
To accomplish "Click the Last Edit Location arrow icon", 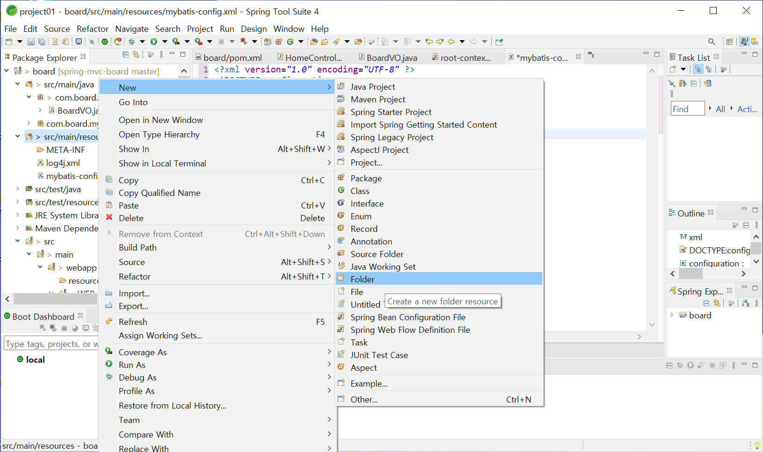I will click(x=429, y=42).
